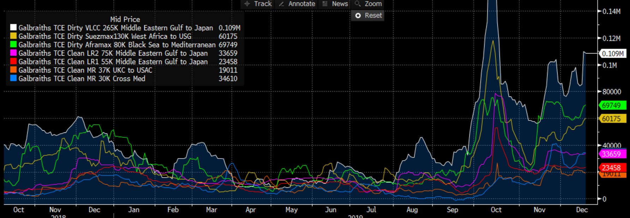
Task: Click the yellow Suezmax legend swatch
Action: click(13, 36)
